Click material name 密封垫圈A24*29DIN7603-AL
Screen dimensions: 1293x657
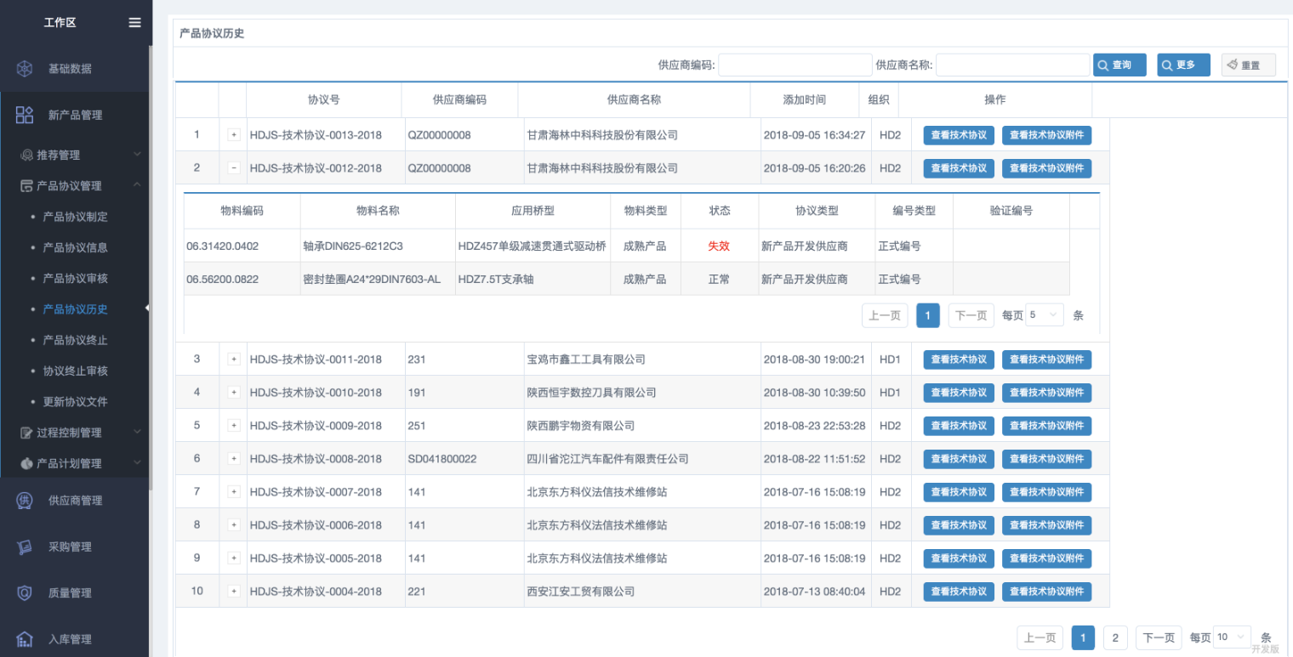click(x=372, y=279)
